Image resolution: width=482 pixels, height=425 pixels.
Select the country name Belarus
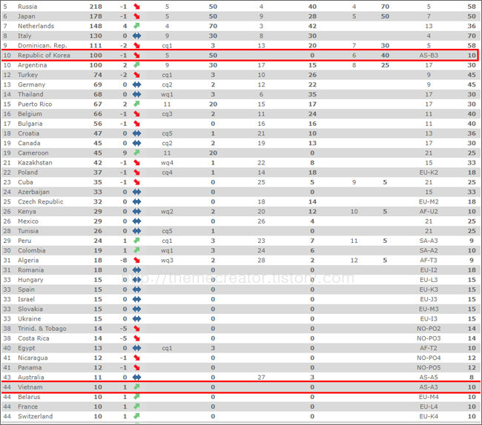point(29,397)
